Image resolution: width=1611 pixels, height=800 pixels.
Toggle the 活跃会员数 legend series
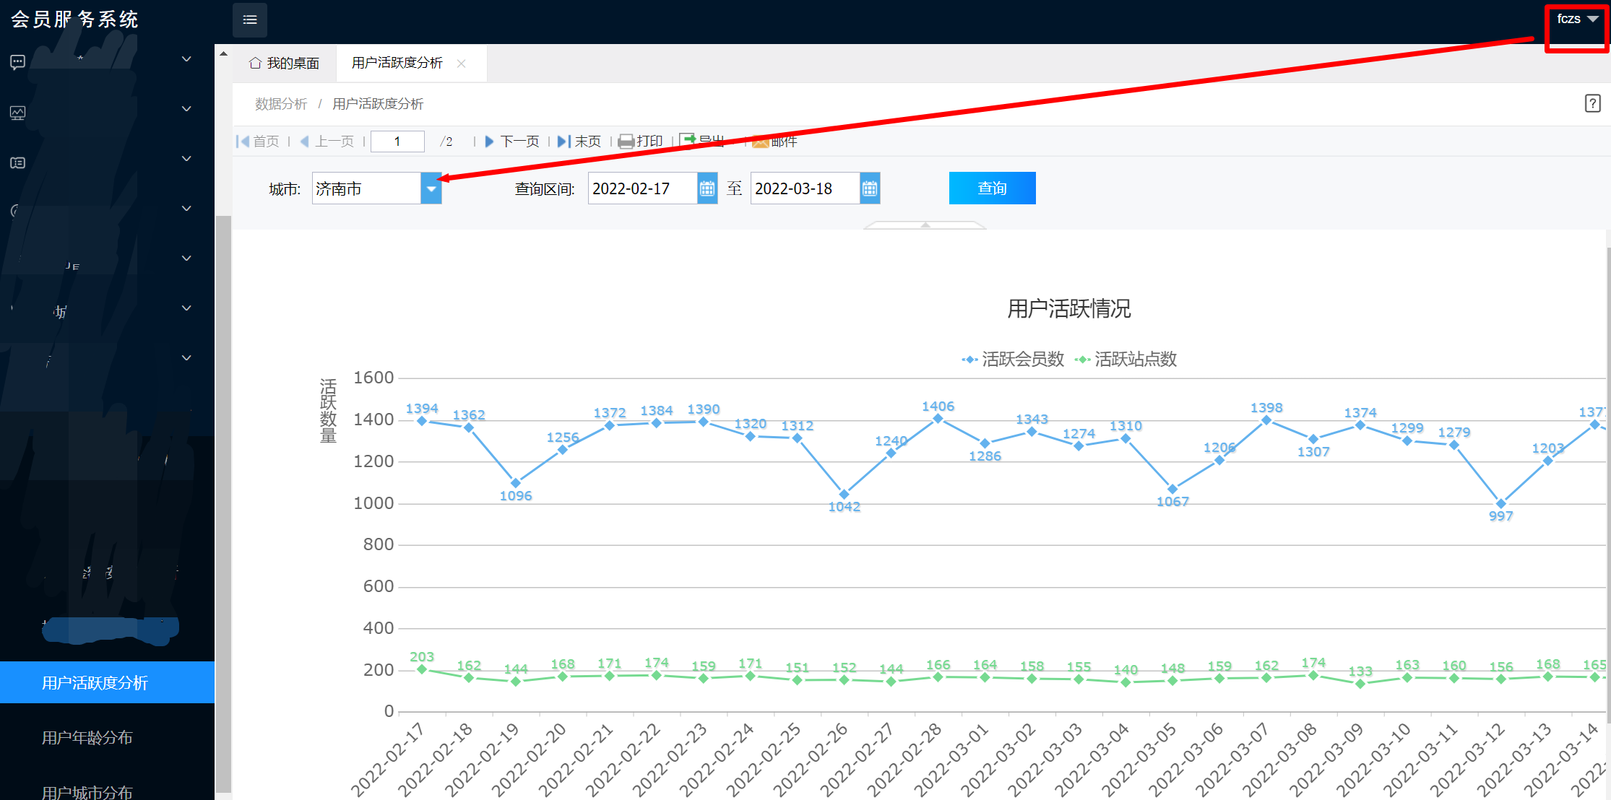pos(1013,359)
